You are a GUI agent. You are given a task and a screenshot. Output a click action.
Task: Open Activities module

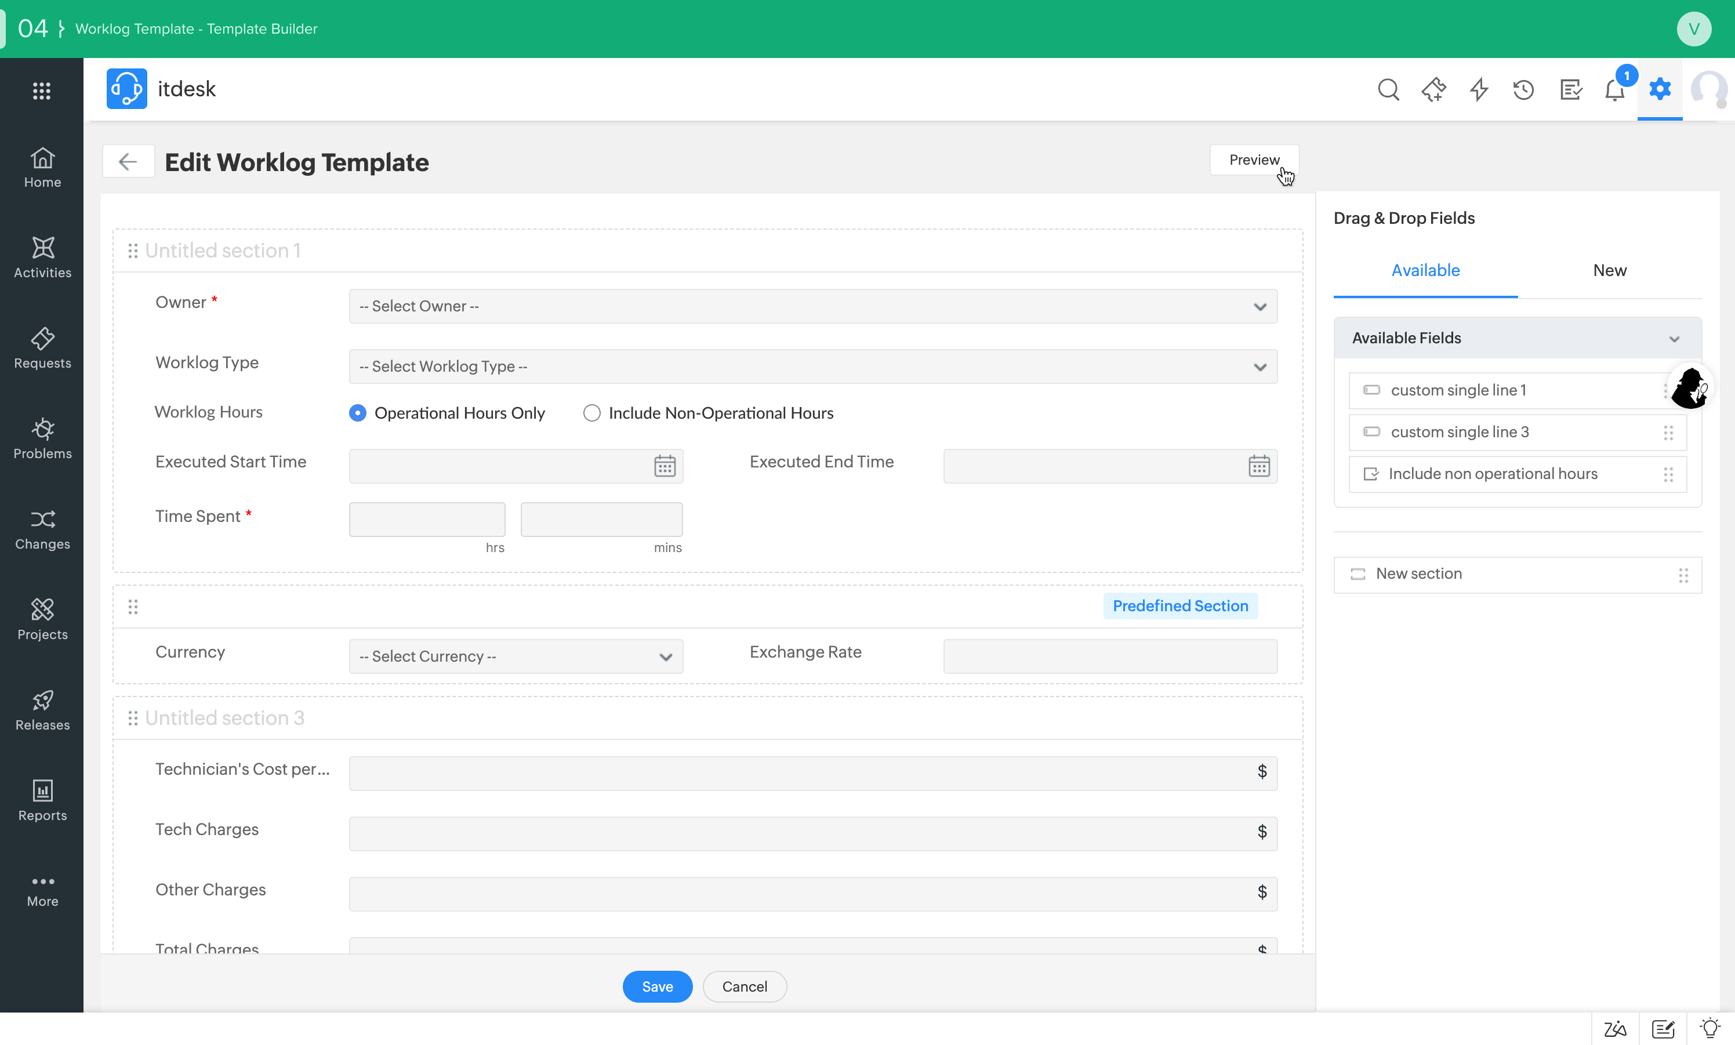(x=42, y=257)
